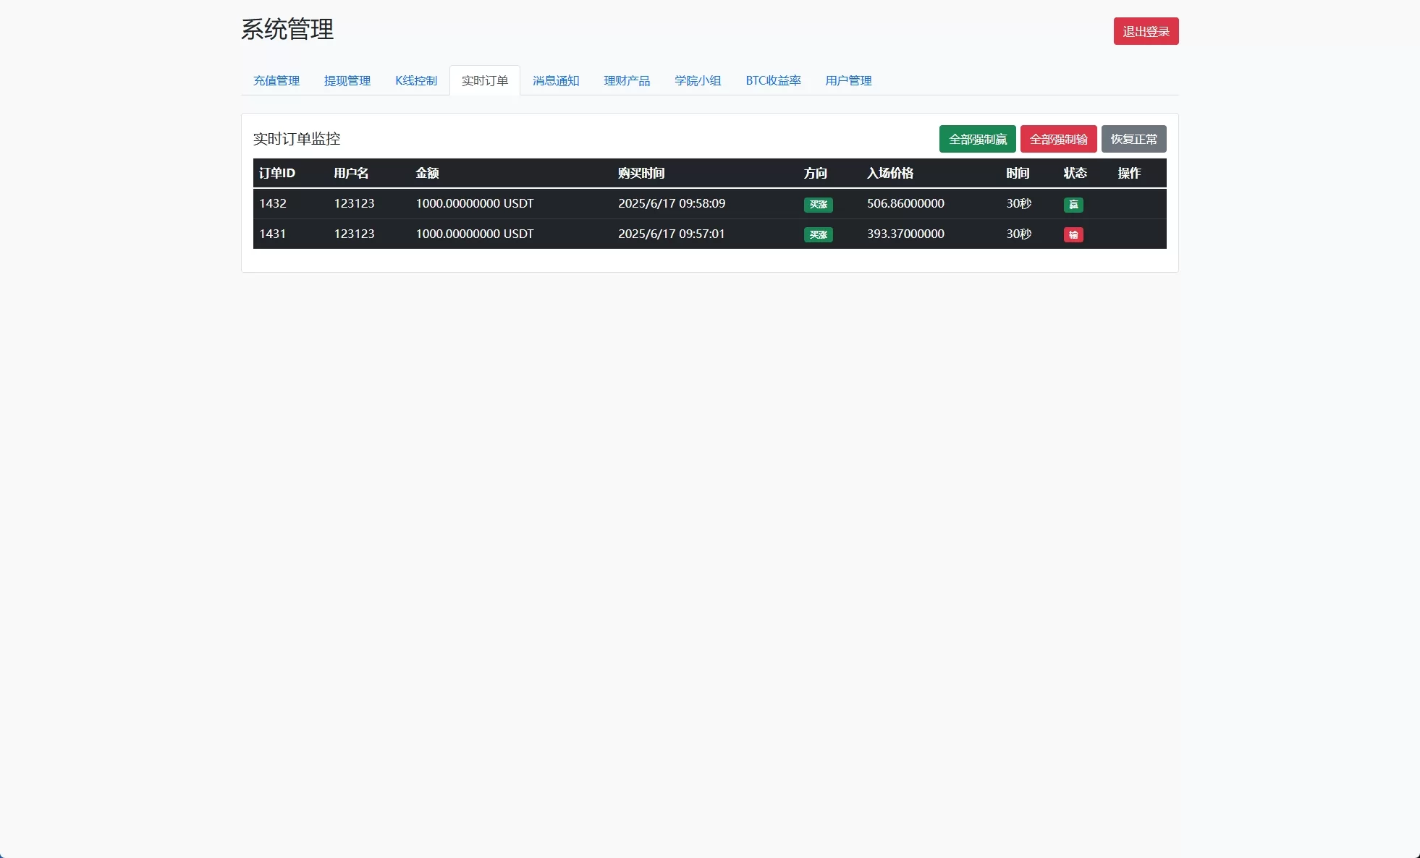Image resolution: width=1420 pixels, height=858 pixels.
Task: Open the 提现管理 tab
Action: coord(347,81)
